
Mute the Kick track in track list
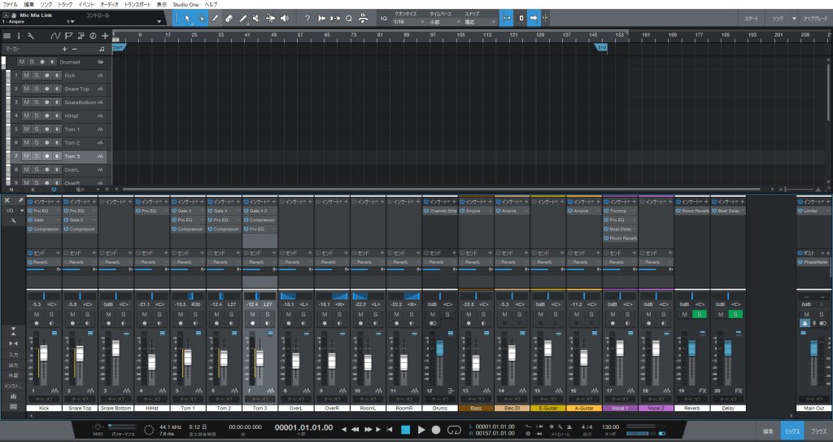click(26, 76)
